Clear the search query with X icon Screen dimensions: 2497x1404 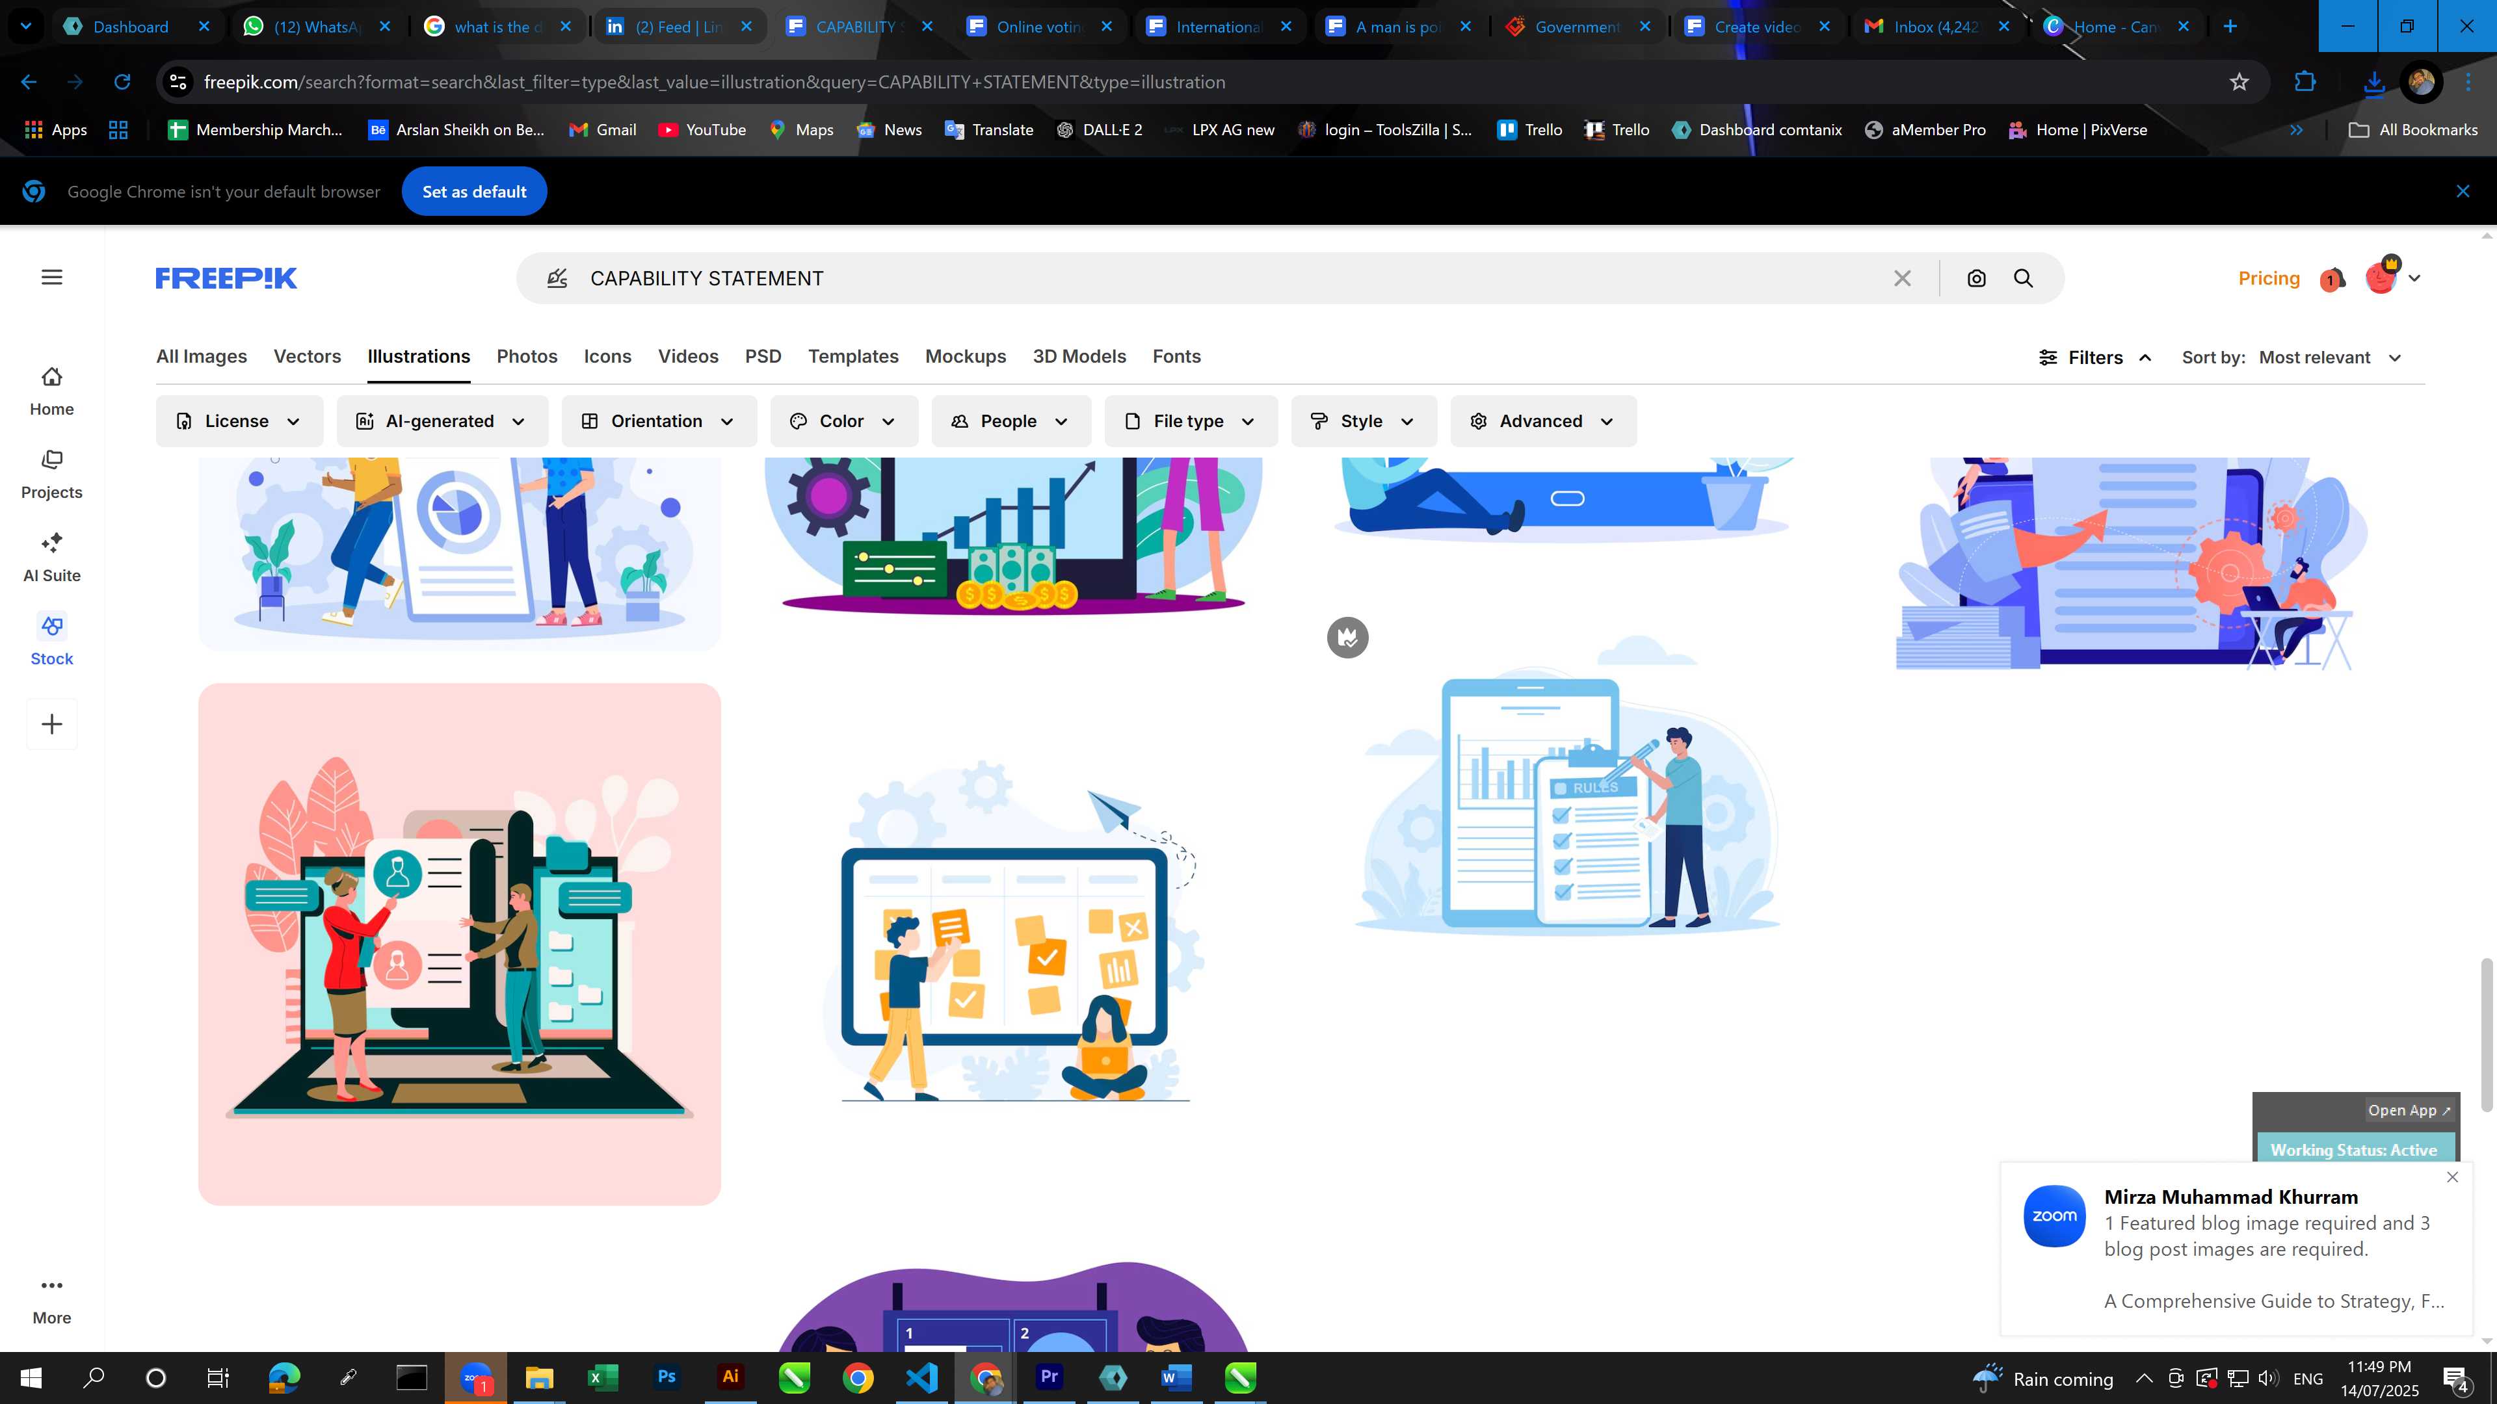[x=1902, y=278]
